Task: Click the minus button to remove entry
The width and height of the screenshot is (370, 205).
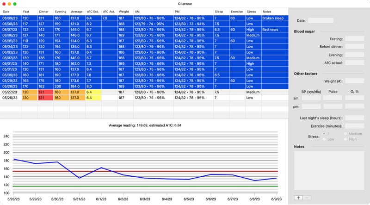Action: point(307,198)
